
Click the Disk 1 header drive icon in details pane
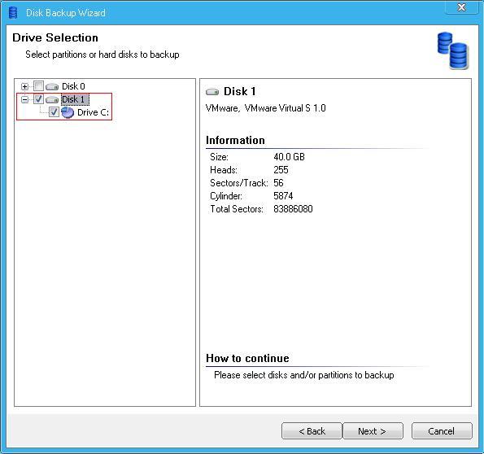[x=212, y=92]
